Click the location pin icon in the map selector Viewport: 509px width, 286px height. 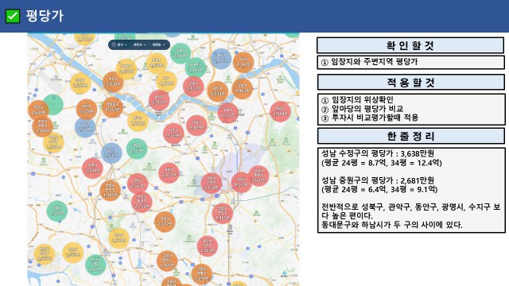click(x=114, y=44)
